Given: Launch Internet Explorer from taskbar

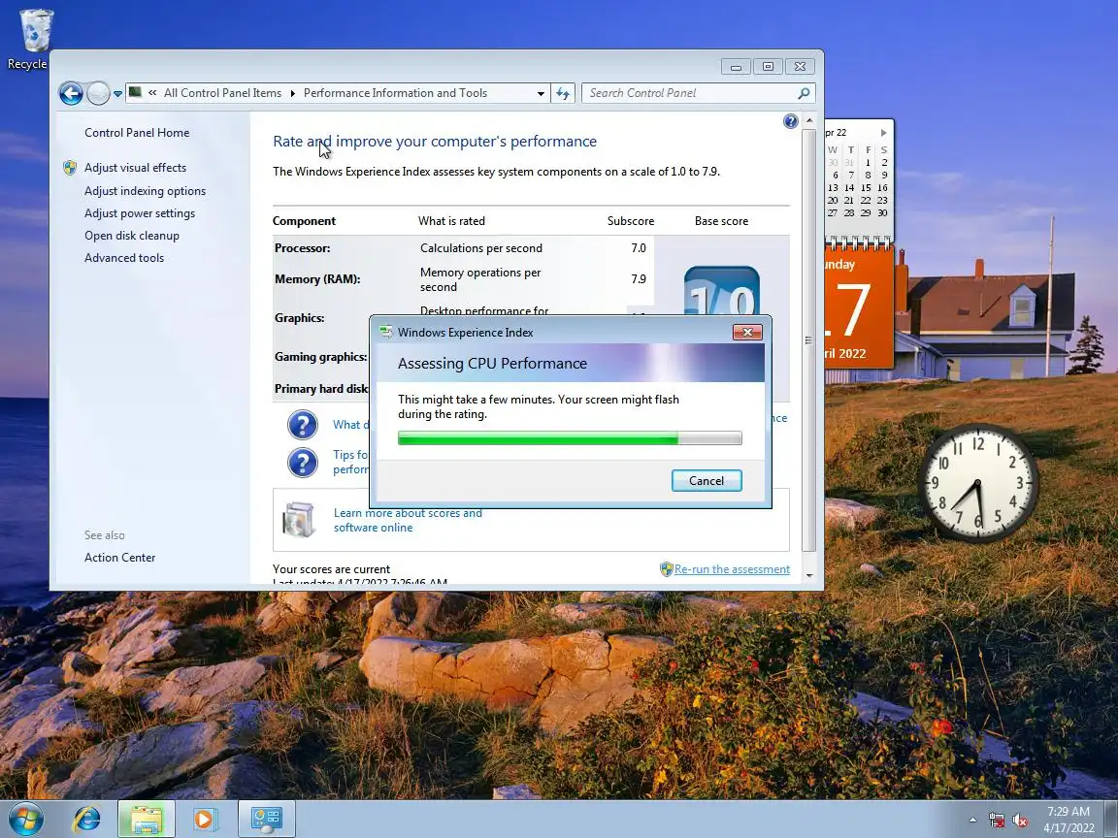Looking at the screenshot, I should pyautogui.click(x=87, y=820).
